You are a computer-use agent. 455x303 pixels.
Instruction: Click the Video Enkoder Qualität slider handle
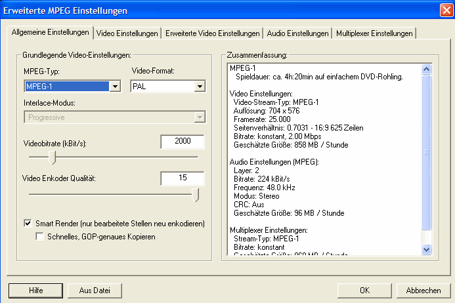195,194
